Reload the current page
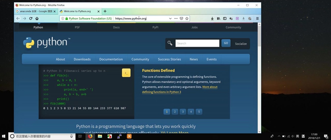Viewport: 331px width, 140px height. click(x=31, y=18)
